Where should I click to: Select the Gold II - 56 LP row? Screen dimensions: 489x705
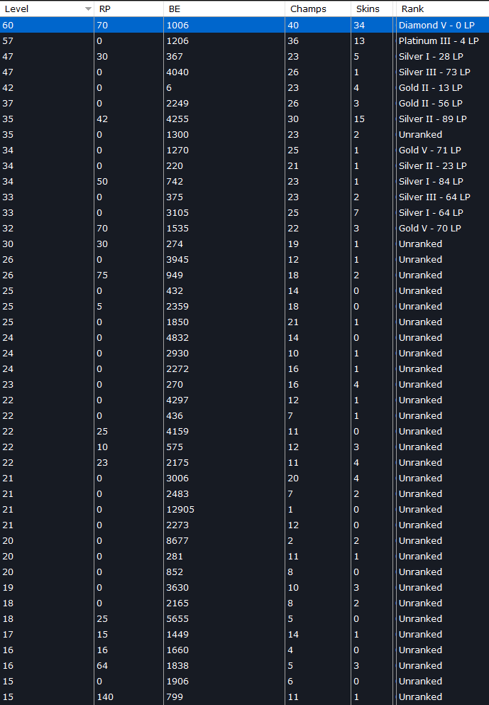pyautogui.click(x=244, y=104)
